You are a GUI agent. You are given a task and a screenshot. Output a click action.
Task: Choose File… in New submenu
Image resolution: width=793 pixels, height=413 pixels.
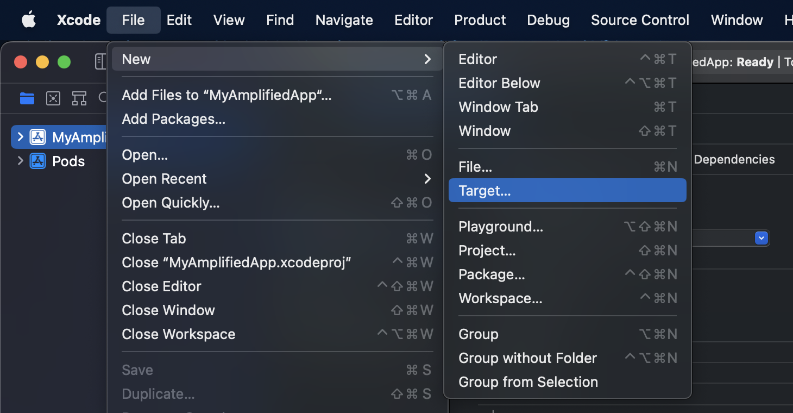tap(568, 167)
